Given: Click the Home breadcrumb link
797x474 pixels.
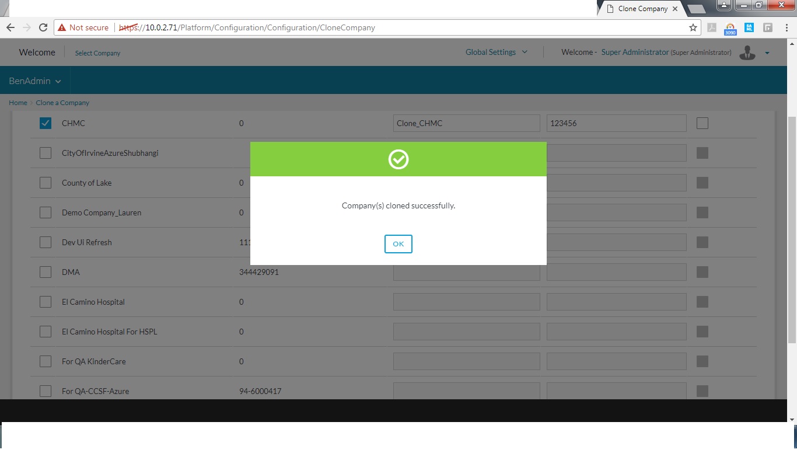Looking at the screenshot, I should pos(18,103).
